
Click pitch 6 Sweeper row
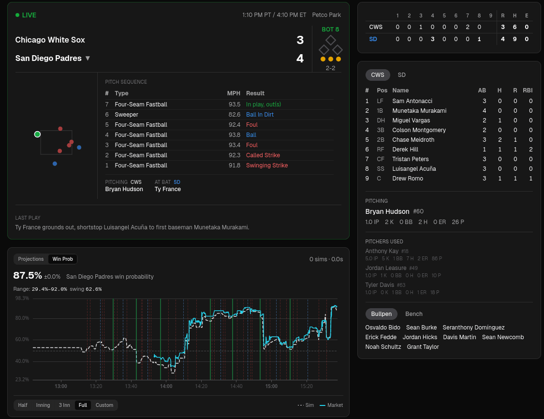219,115
